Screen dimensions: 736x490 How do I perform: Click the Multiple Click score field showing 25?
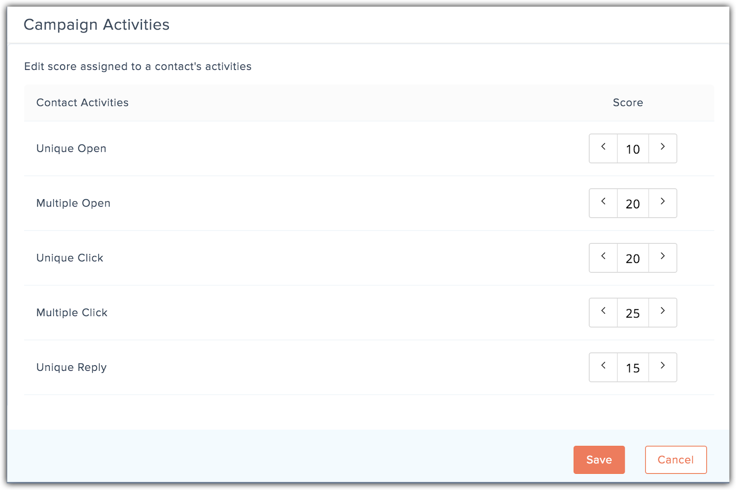tap(633, 313)
